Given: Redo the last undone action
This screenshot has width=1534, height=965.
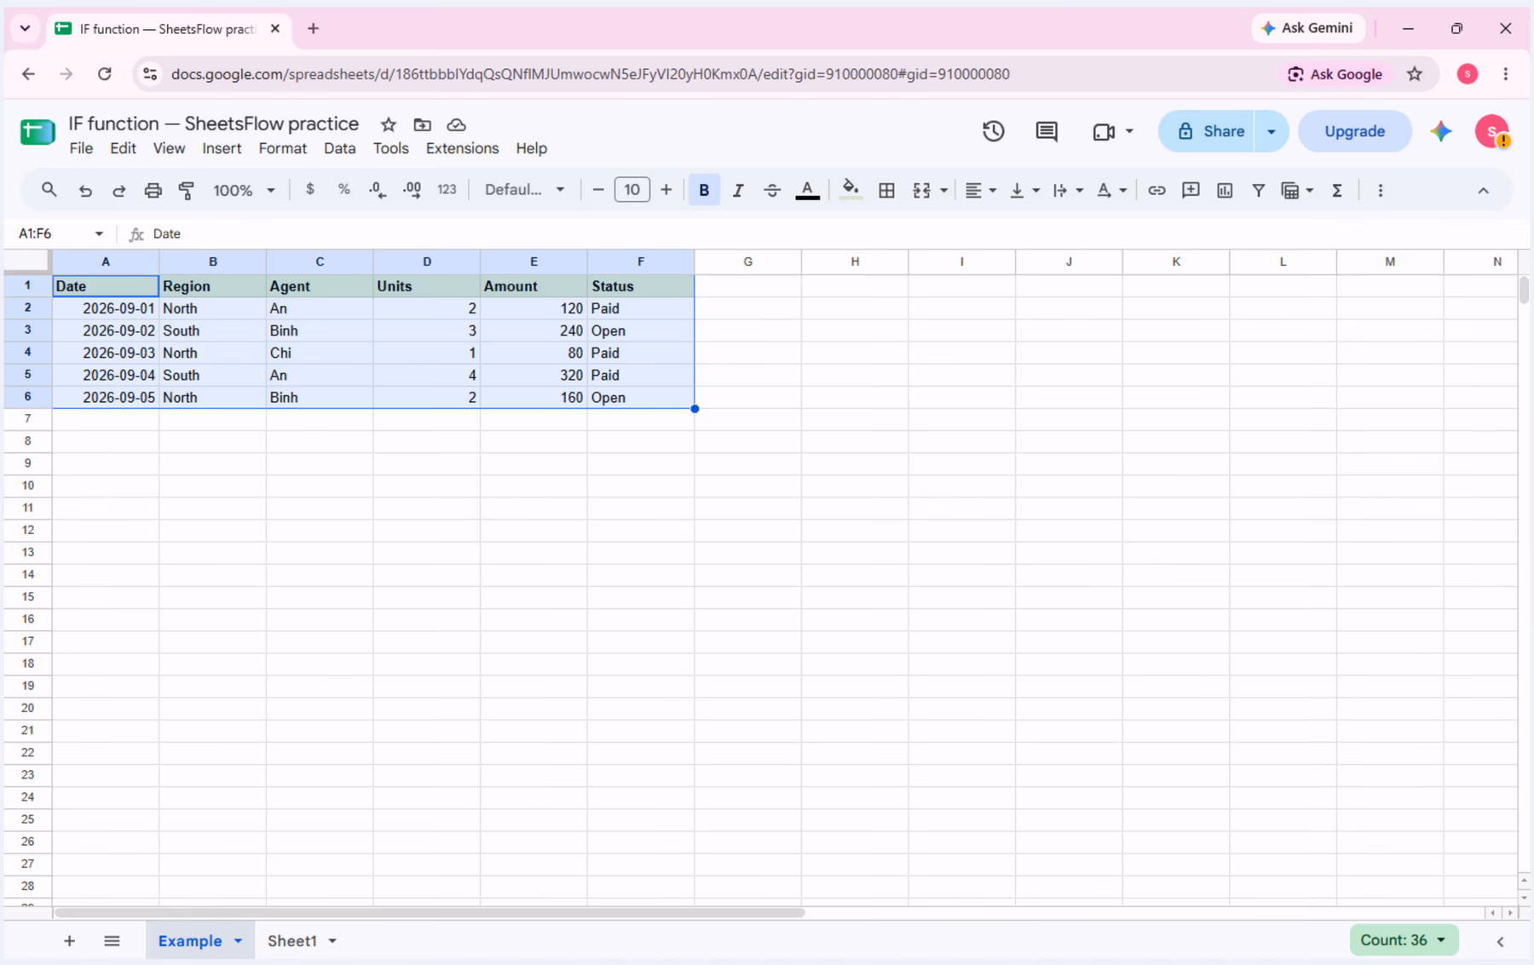Looking at the screenshot, I should [x=118, y=190].
